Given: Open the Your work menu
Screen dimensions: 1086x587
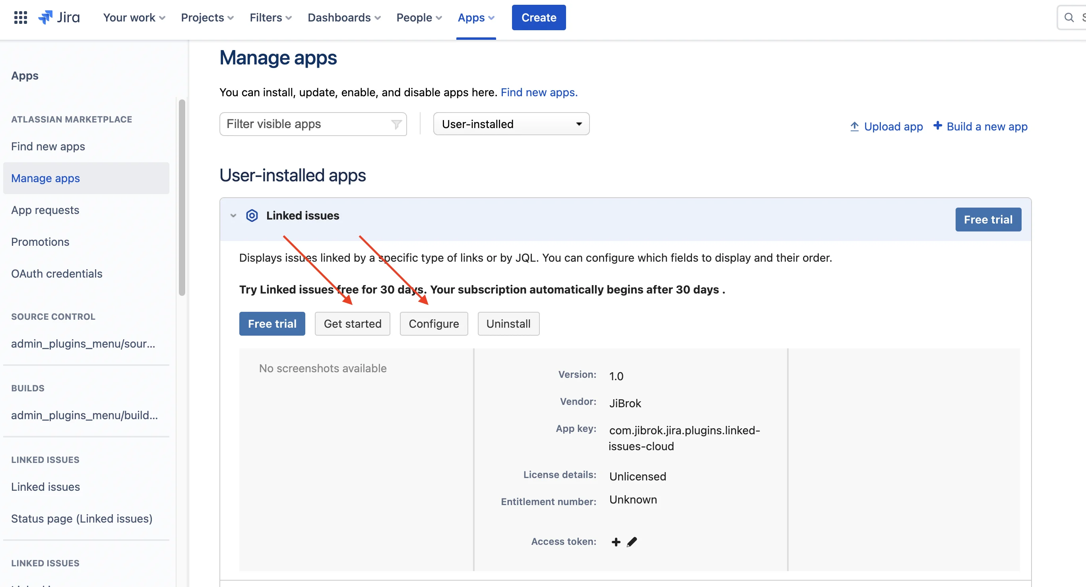Looking at the screenshot, I should point(134,17).
